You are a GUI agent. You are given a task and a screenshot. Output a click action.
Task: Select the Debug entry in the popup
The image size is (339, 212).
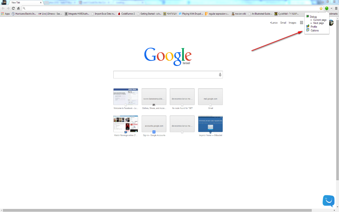click(x=313, y=17)
